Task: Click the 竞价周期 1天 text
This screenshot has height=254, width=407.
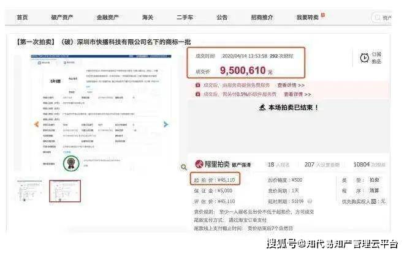Action: [283, 191]
